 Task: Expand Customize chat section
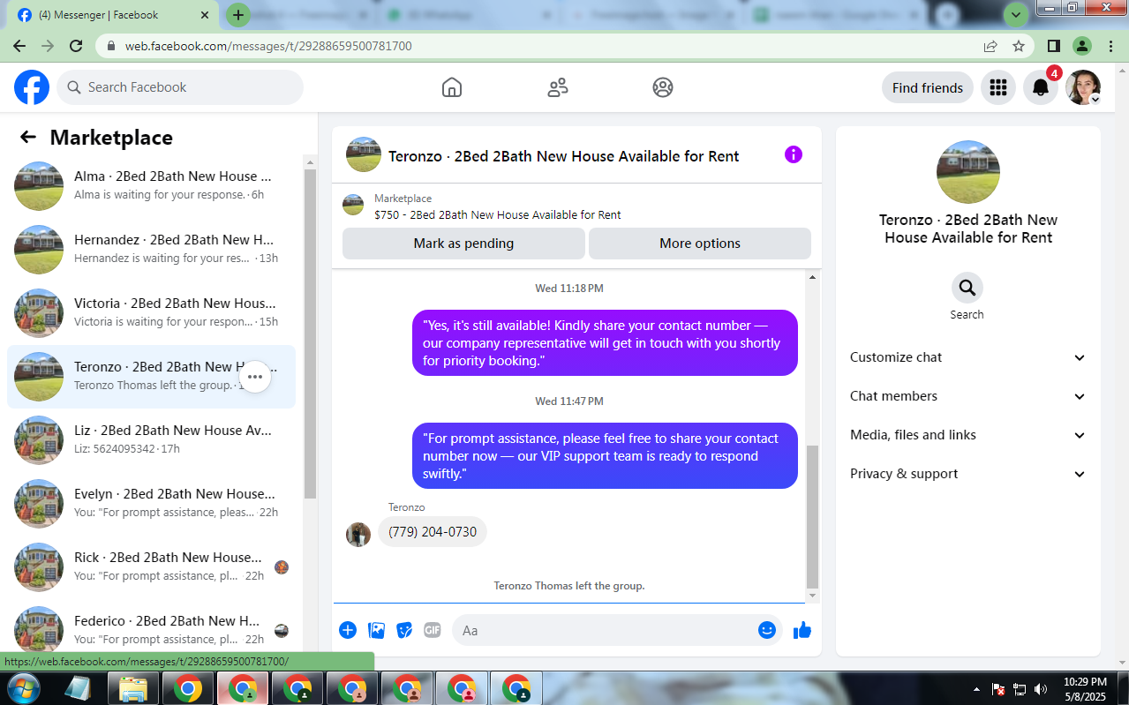tap(968, 357)
